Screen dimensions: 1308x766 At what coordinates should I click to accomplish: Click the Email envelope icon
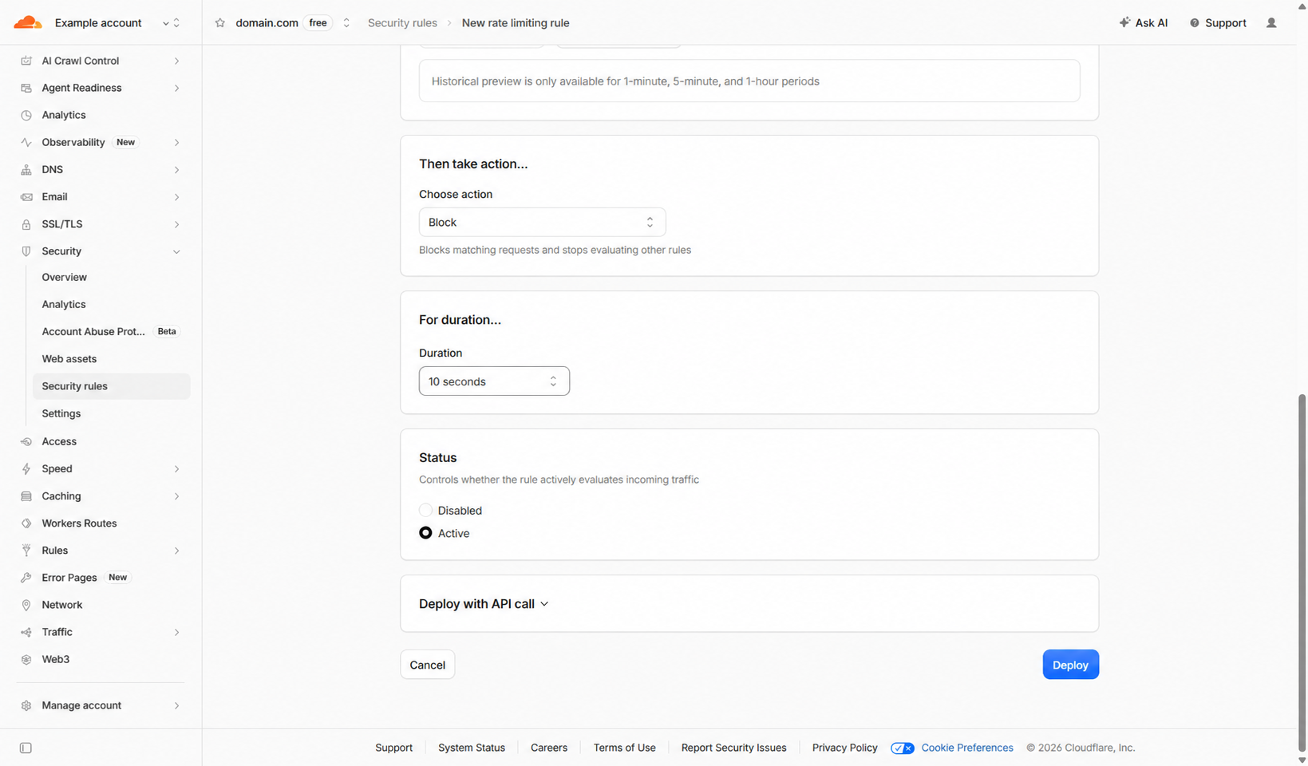[26, 197]
